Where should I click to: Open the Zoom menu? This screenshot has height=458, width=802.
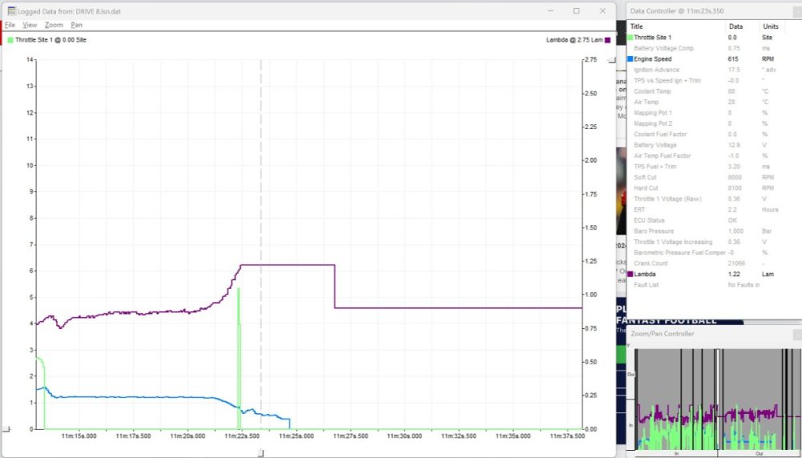point(53,25)
